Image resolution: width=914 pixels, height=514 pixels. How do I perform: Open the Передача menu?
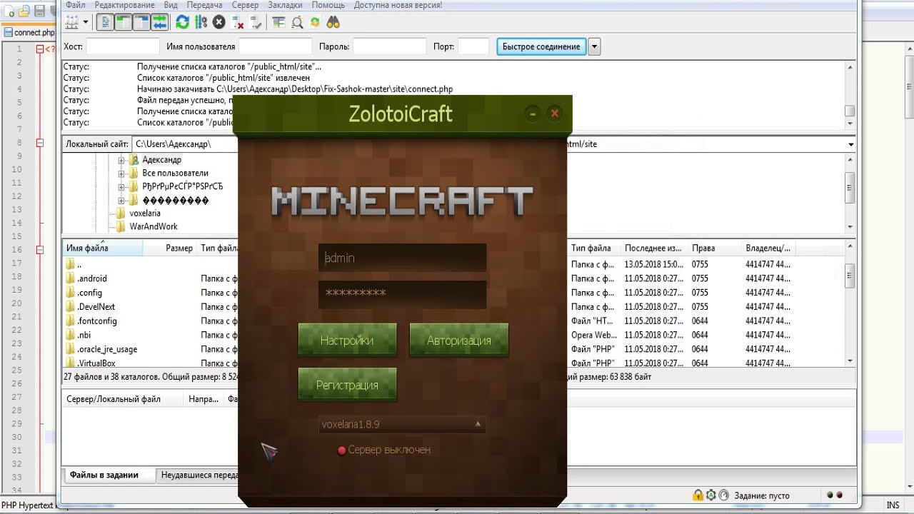point(204,5)
